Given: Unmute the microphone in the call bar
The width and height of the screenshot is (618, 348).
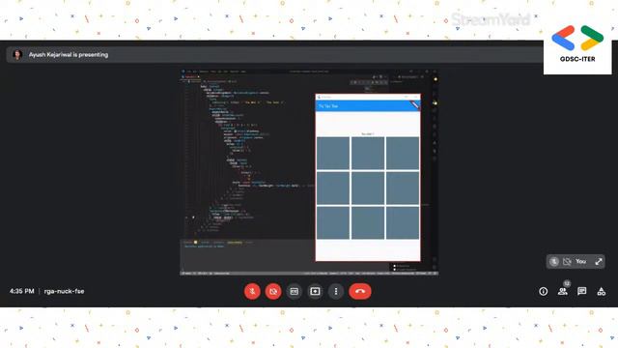Looking at the screenshot, I should [x=252, y=292].
